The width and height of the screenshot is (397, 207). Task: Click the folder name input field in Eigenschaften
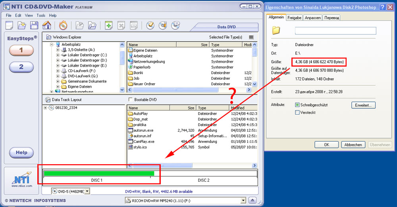pyautogui.click(x=335, y=31)
